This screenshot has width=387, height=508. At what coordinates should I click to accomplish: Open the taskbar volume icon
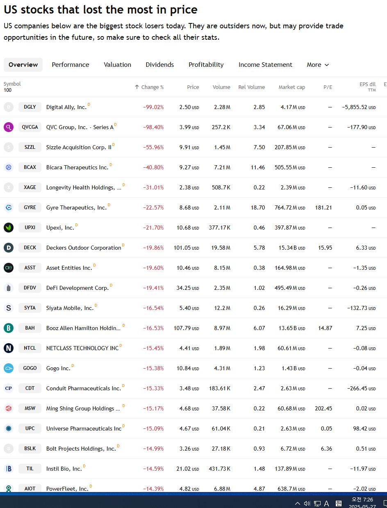307,503
